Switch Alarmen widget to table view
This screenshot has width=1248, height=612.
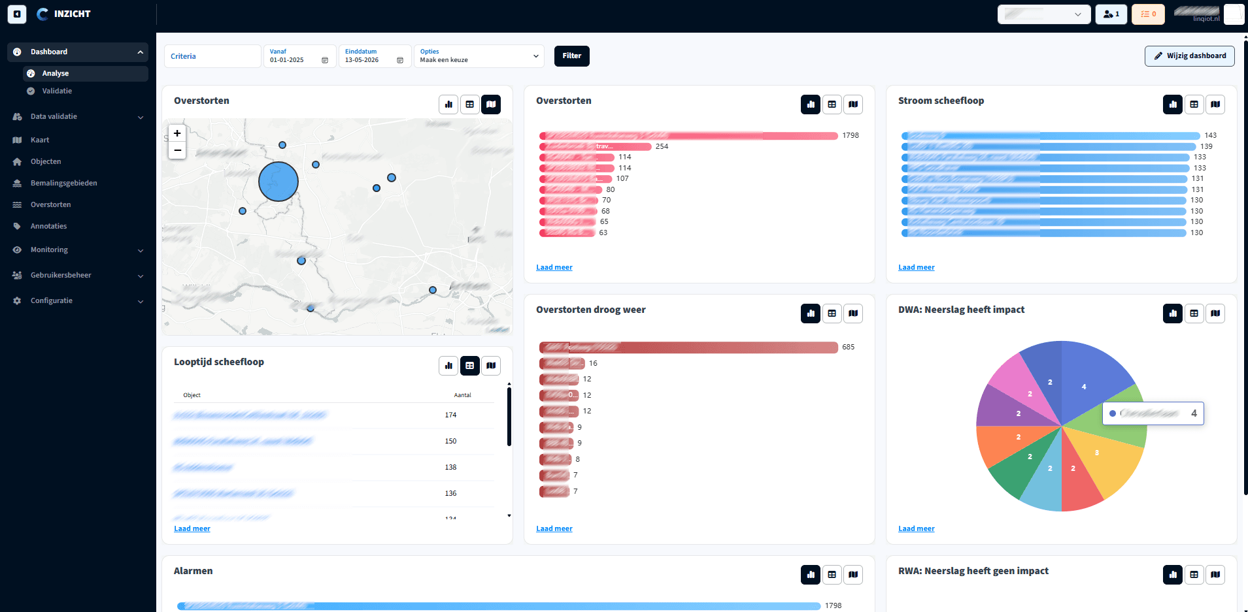[x=832, y=575]
